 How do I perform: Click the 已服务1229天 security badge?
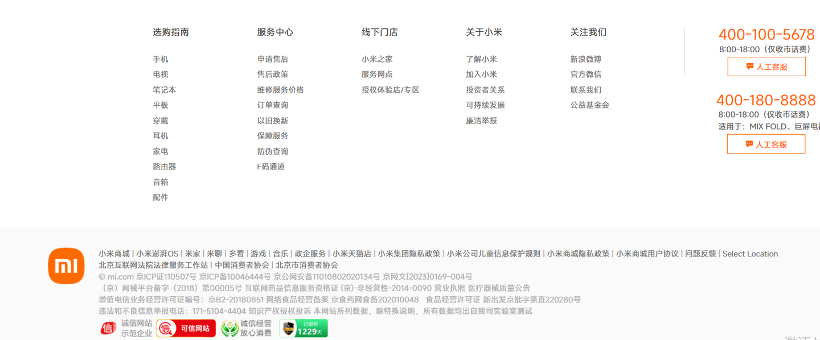[304, 328]
